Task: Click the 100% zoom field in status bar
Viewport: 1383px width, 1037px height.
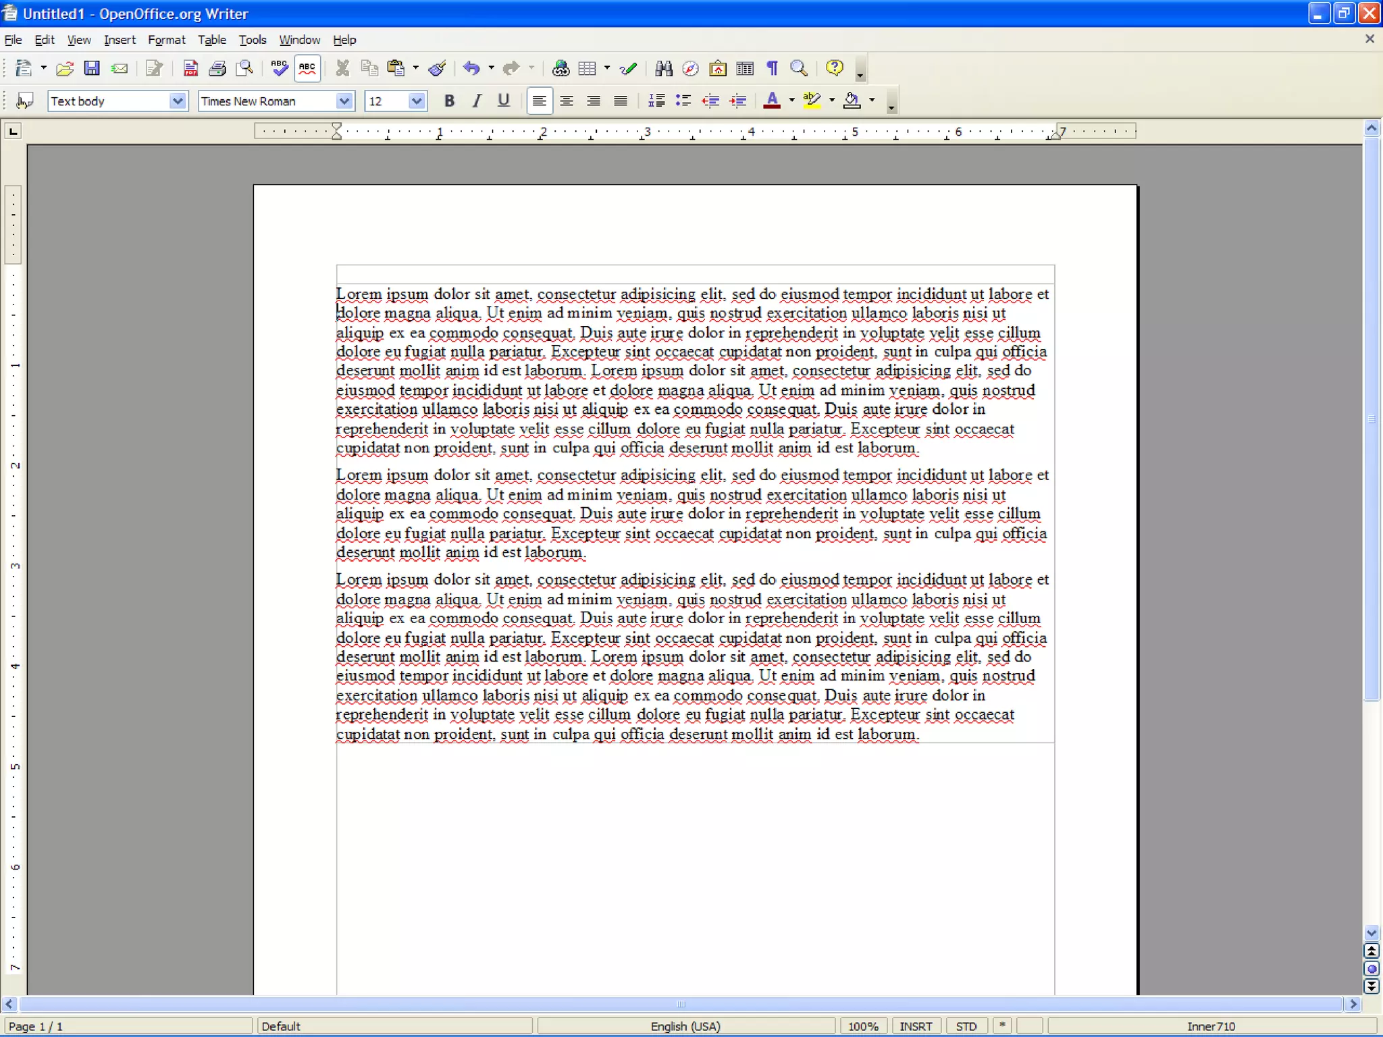Action: click(x=862, y=1026)
